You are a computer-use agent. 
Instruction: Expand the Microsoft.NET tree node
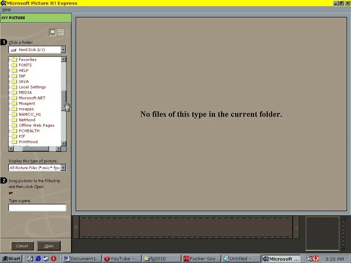pos(9,98)
